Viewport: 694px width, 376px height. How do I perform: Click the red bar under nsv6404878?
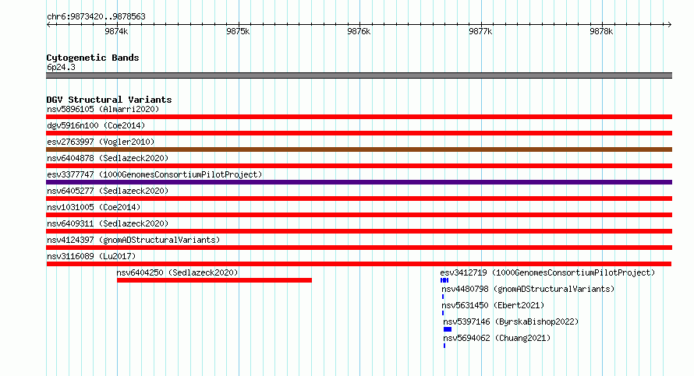(x=359, y=166)
